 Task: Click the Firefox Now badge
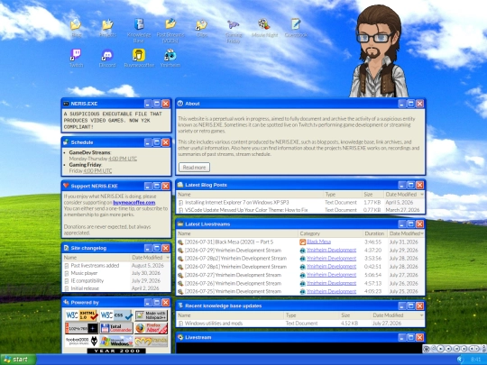tap(151, 328)
